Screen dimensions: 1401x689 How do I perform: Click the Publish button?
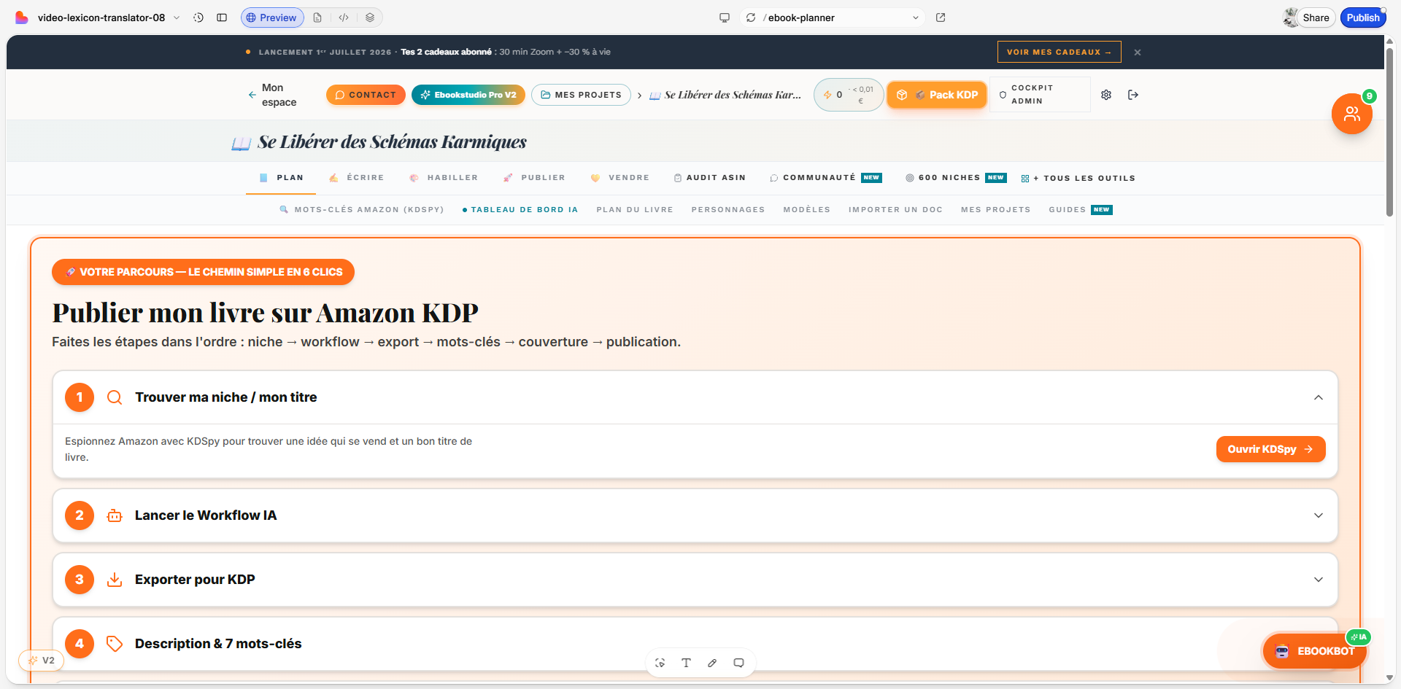tap(1363, 17)
